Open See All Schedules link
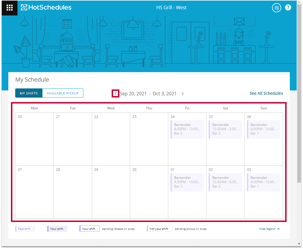The width and height of the screenshot is (303, 249). [x=266, y=93]
